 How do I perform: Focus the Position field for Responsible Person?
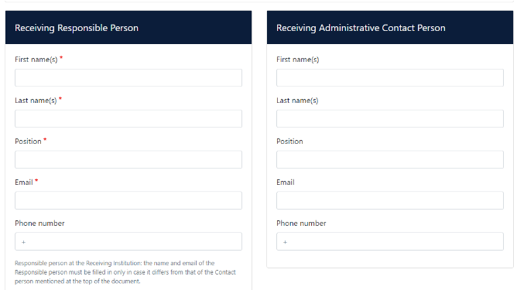point(128,159)
